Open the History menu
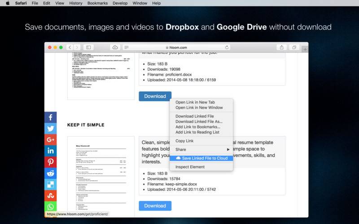Screen dimensions: 359x224 tap(75, 3)
